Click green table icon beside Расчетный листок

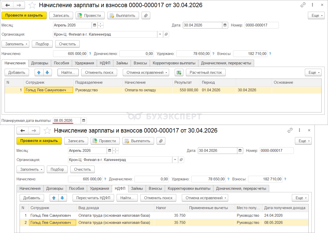point(179,72)
